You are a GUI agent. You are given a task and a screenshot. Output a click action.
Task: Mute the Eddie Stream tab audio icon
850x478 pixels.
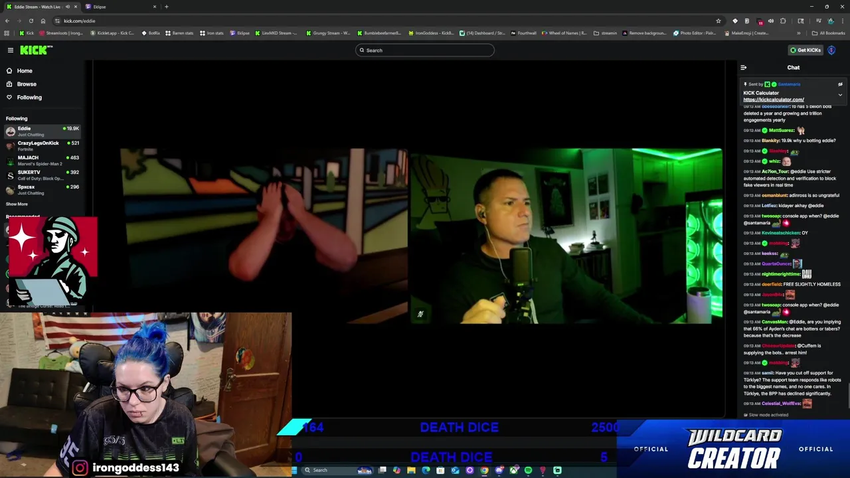coord(66,7)
